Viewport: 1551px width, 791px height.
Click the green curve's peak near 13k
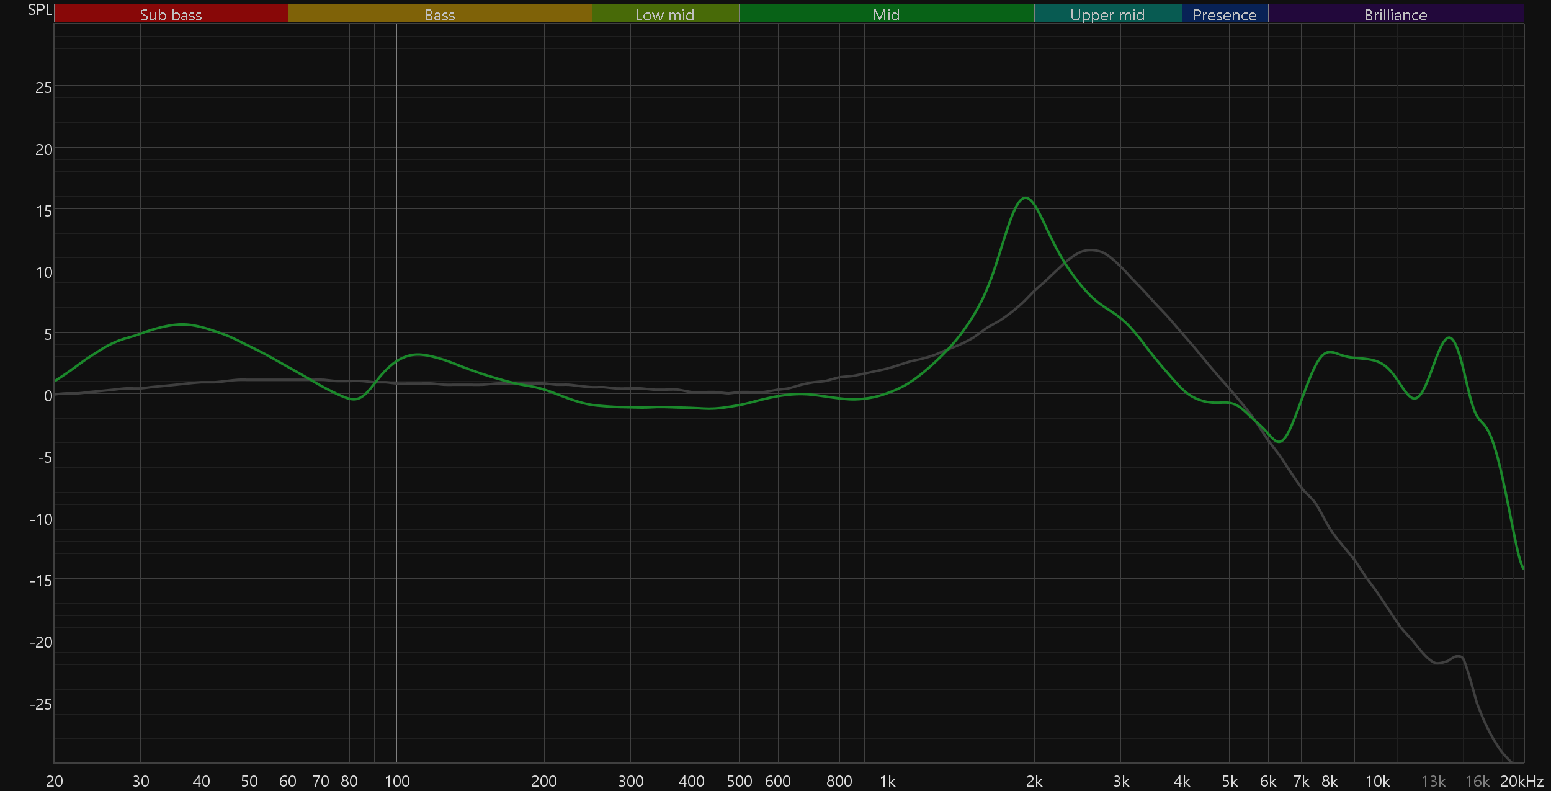(1449, 338)
